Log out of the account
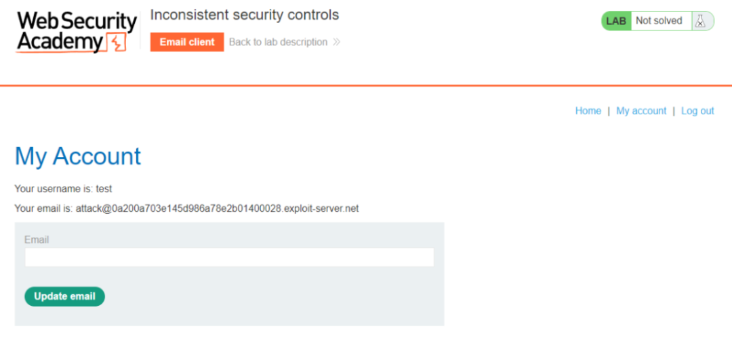This screenshot has width=732, height=337. click(697, 111)
